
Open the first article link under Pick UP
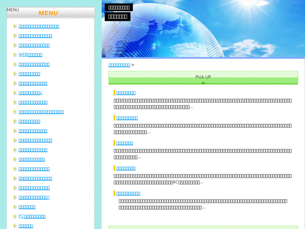point(126,93)
